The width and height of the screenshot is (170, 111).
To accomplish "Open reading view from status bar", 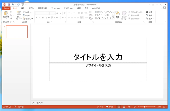I will [129, 107].
